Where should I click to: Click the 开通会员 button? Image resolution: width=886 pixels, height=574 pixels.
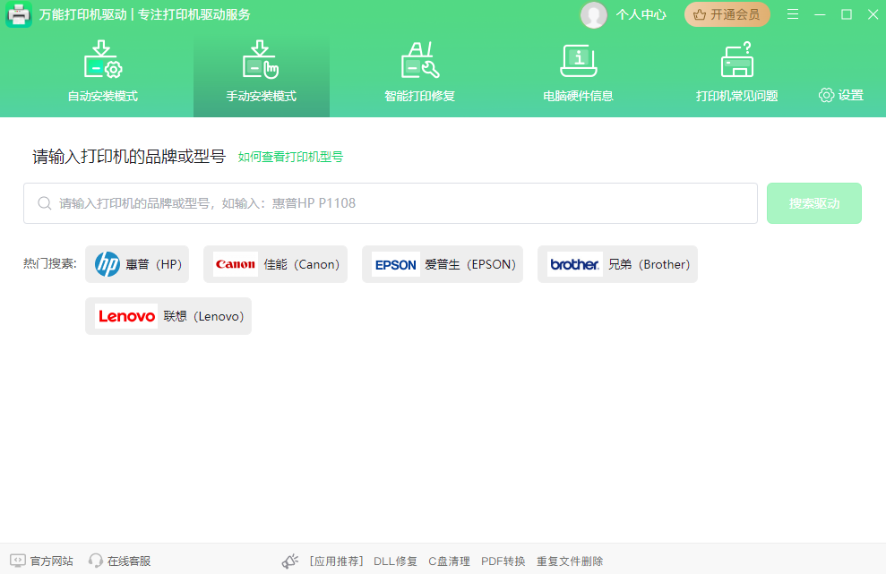click(x=727, y=14)
